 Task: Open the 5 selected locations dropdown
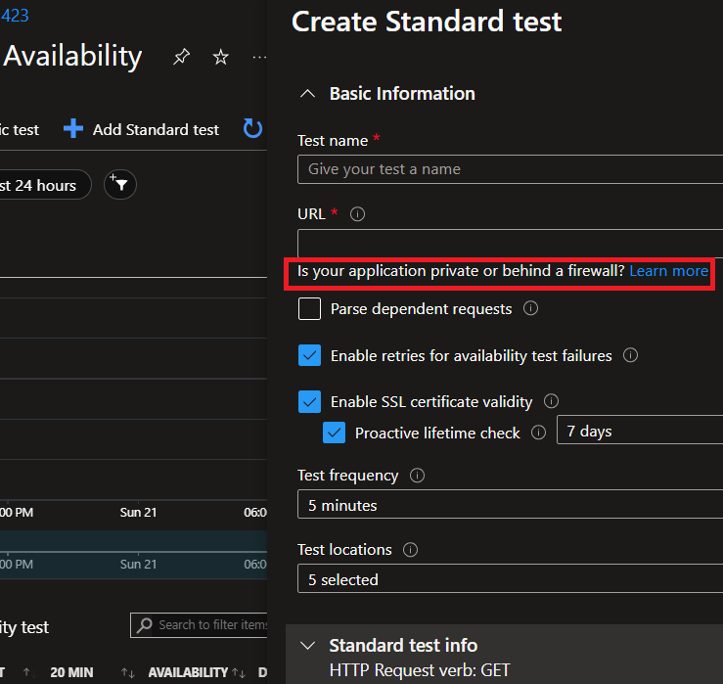pyautogui.click(x=510, y=578)
